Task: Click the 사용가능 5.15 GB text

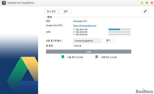Action: pyautogui.click(x=109, y=57)
